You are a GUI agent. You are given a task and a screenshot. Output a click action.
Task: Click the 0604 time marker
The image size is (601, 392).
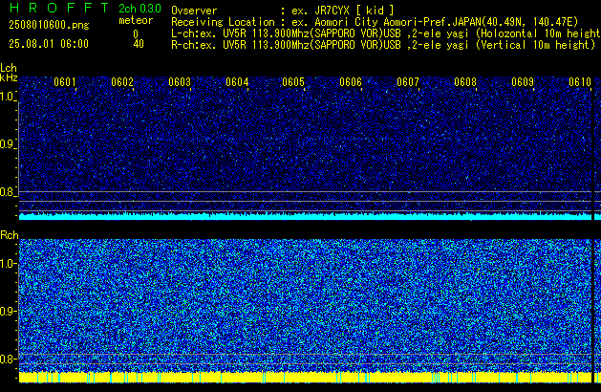(x=237, y=82)
